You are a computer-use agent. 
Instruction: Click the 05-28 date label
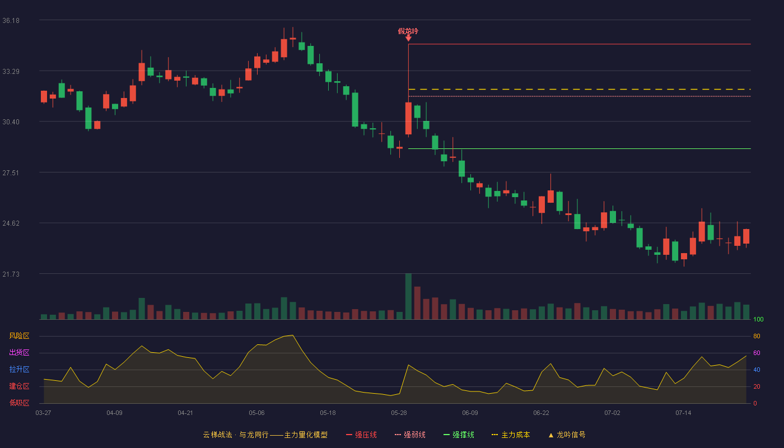(x=399, y=413)
